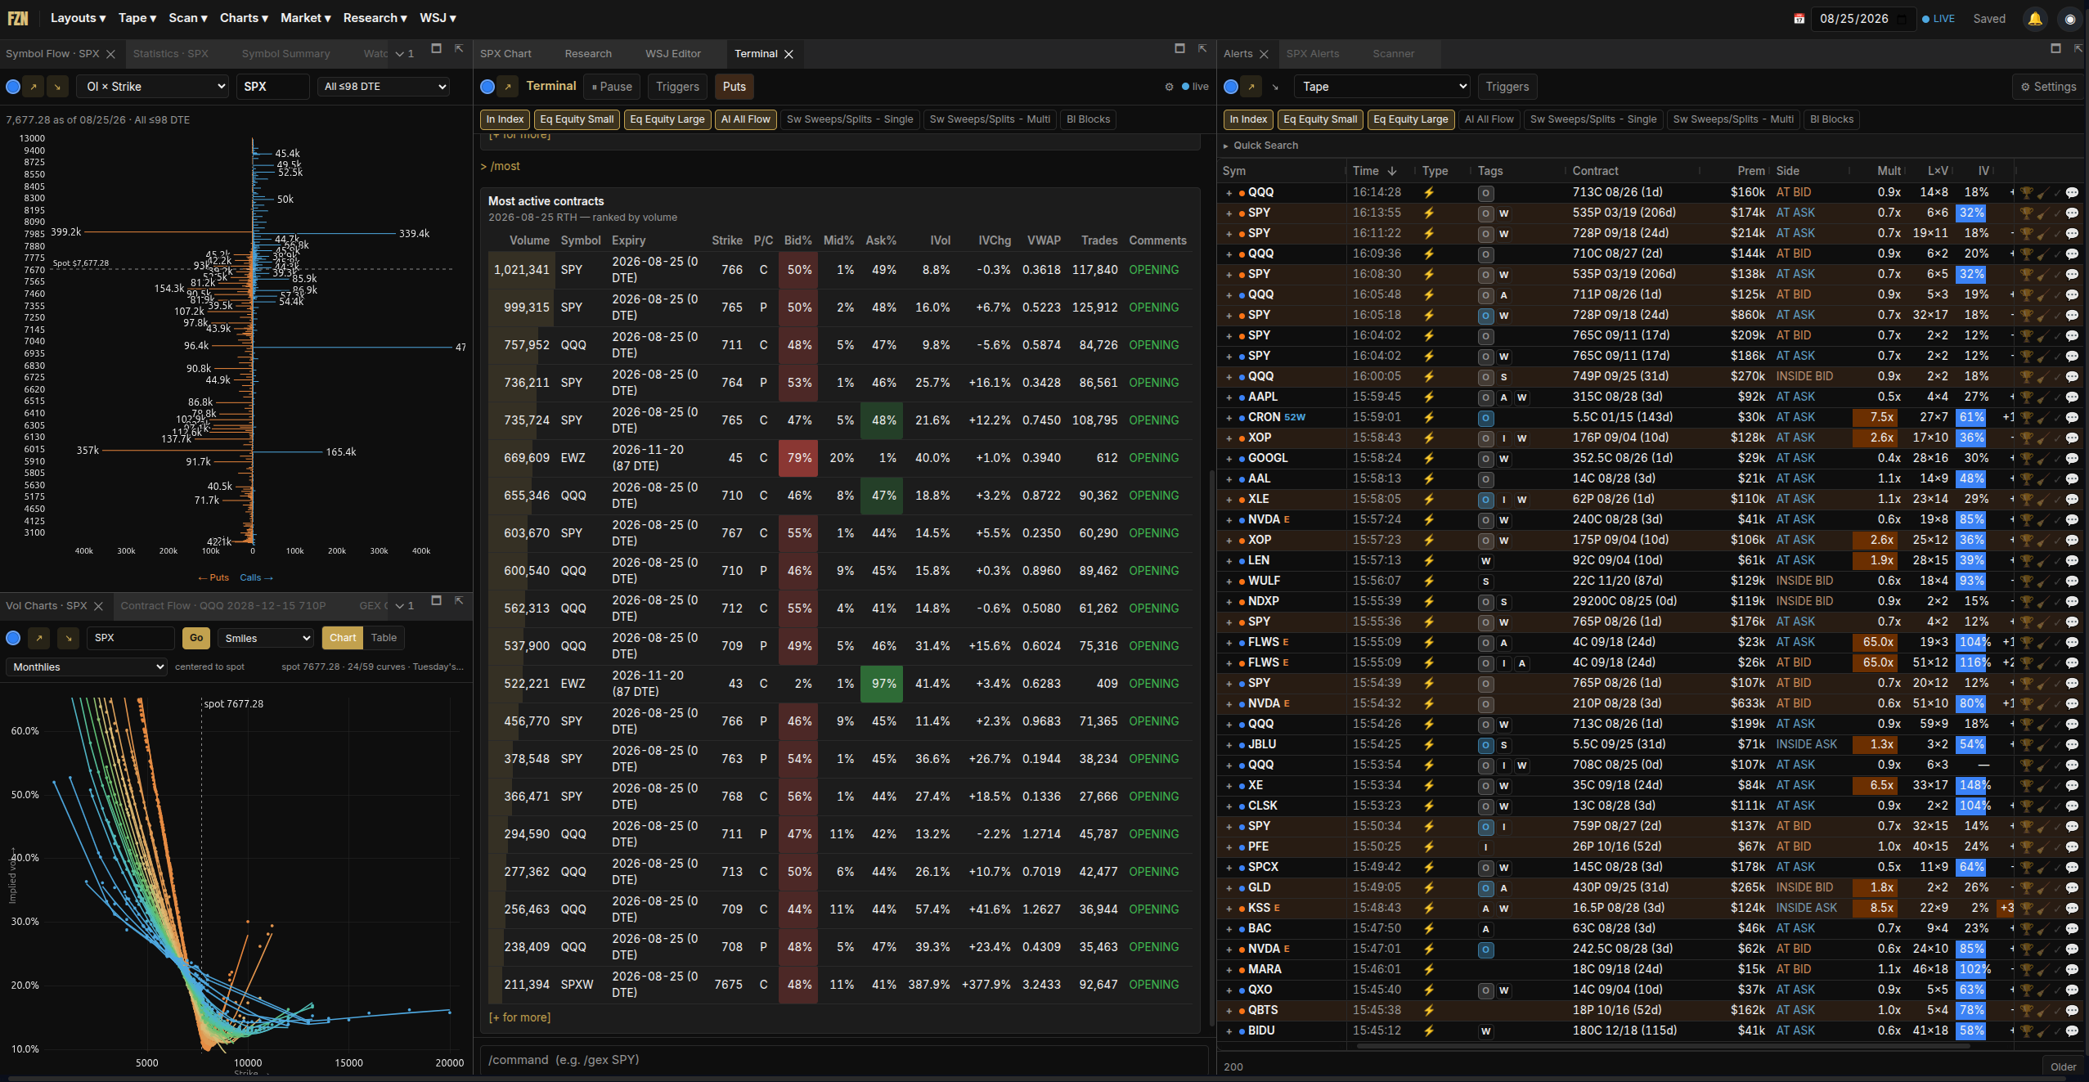Image resolution: width=2089 pixels, height=1082 pixels.
Task: Expand the Quick Search section
Action: [1260, 146]
